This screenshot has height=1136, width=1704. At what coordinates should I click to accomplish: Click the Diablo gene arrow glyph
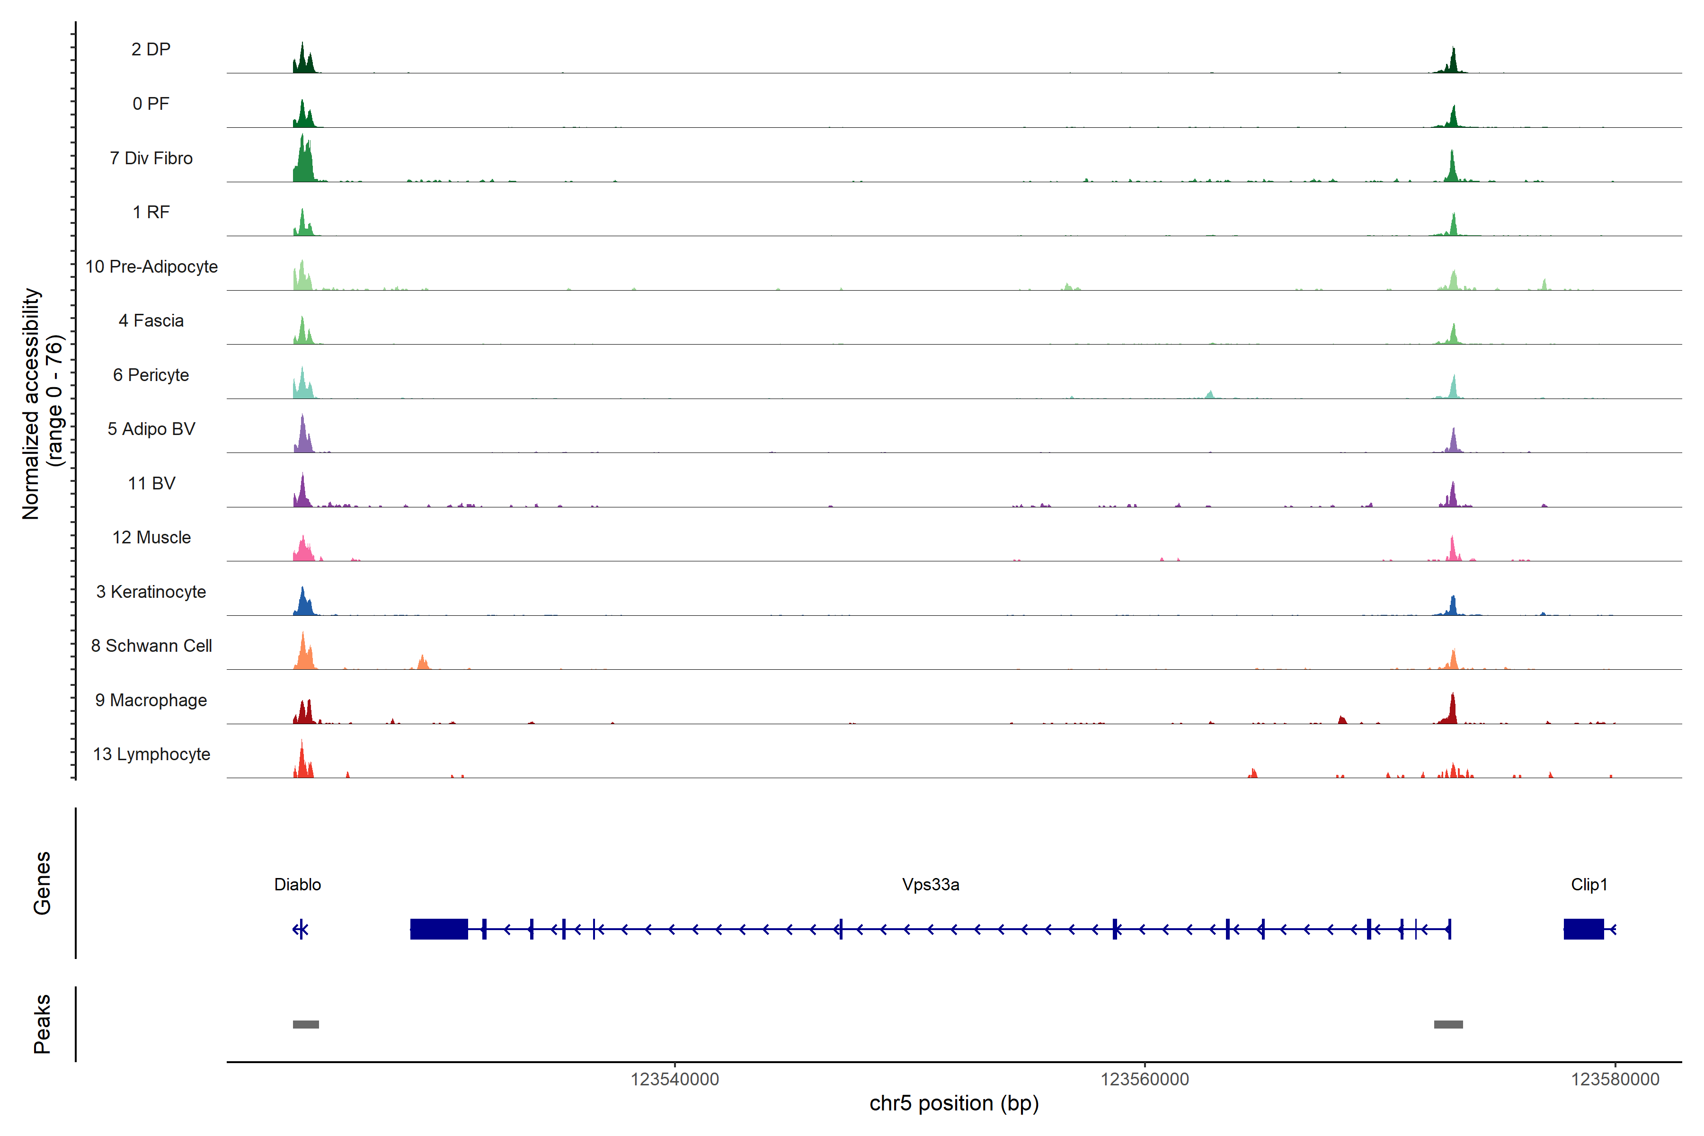301,929
